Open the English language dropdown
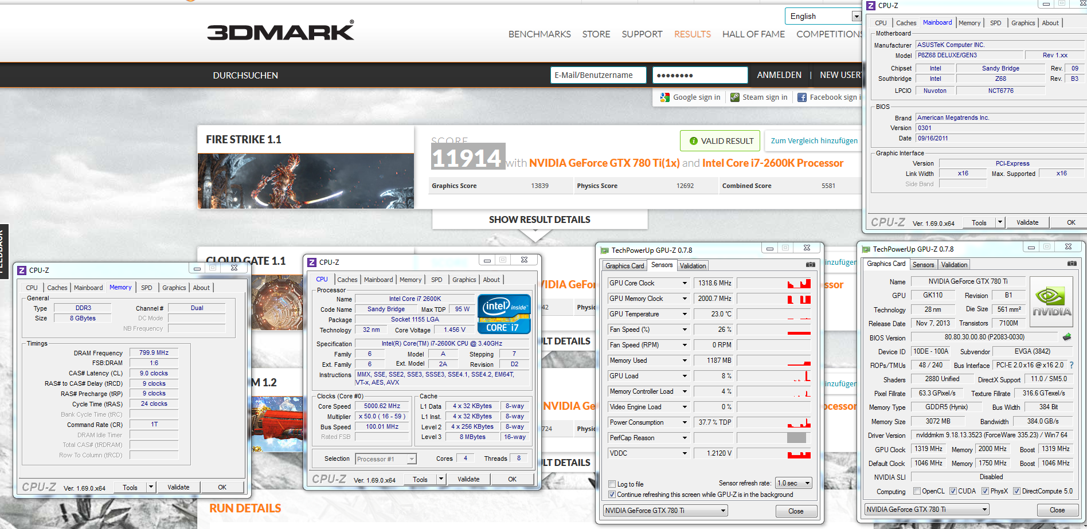This screenshot has width=1087, height=529. pos(856,16)
